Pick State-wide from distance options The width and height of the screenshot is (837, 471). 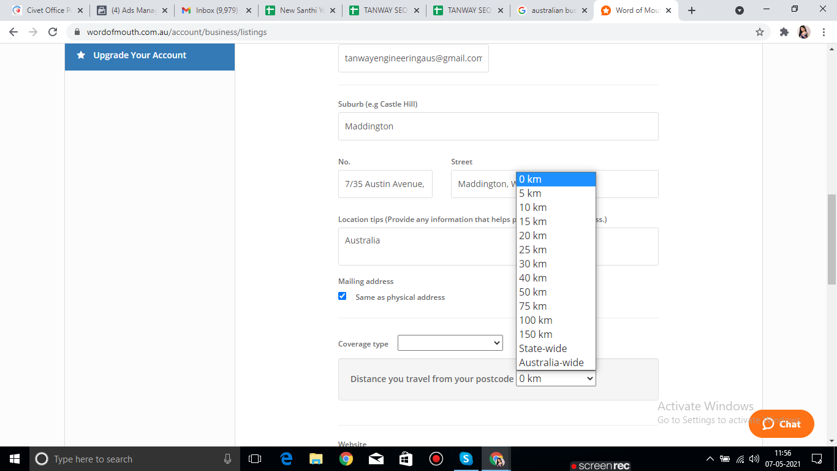[543, 348]
